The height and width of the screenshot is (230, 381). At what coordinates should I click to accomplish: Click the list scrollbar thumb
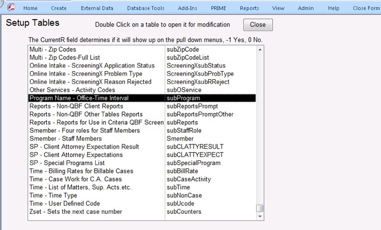point(260,208)
